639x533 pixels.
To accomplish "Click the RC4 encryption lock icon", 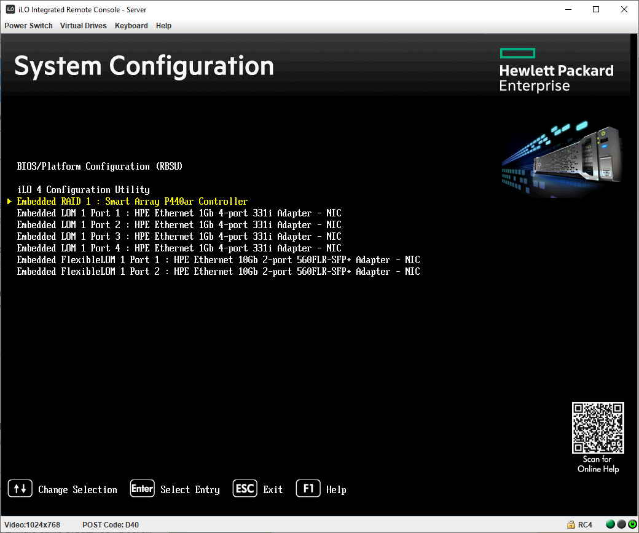I will click(x=571, y=524).
